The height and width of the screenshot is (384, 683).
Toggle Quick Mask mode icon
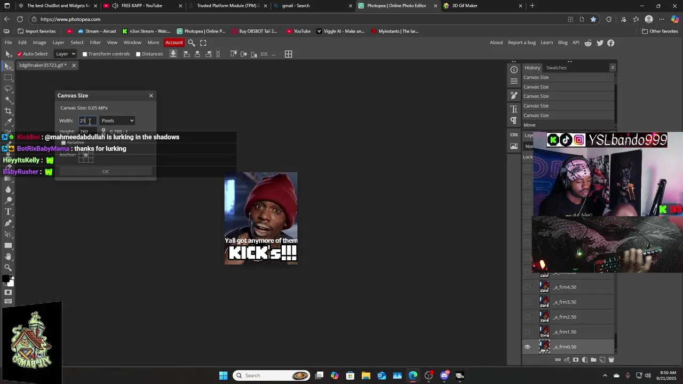point(9,292)
